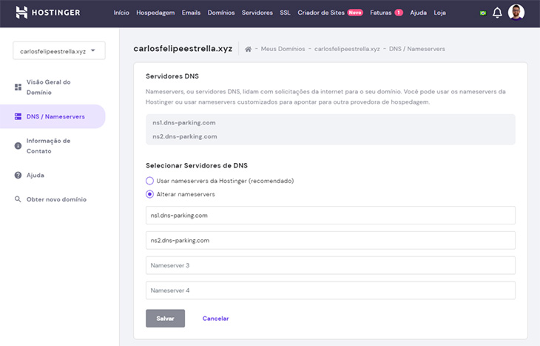
Task: Select Usar nameservers da Hostinger option
Action: coord(150,181)
